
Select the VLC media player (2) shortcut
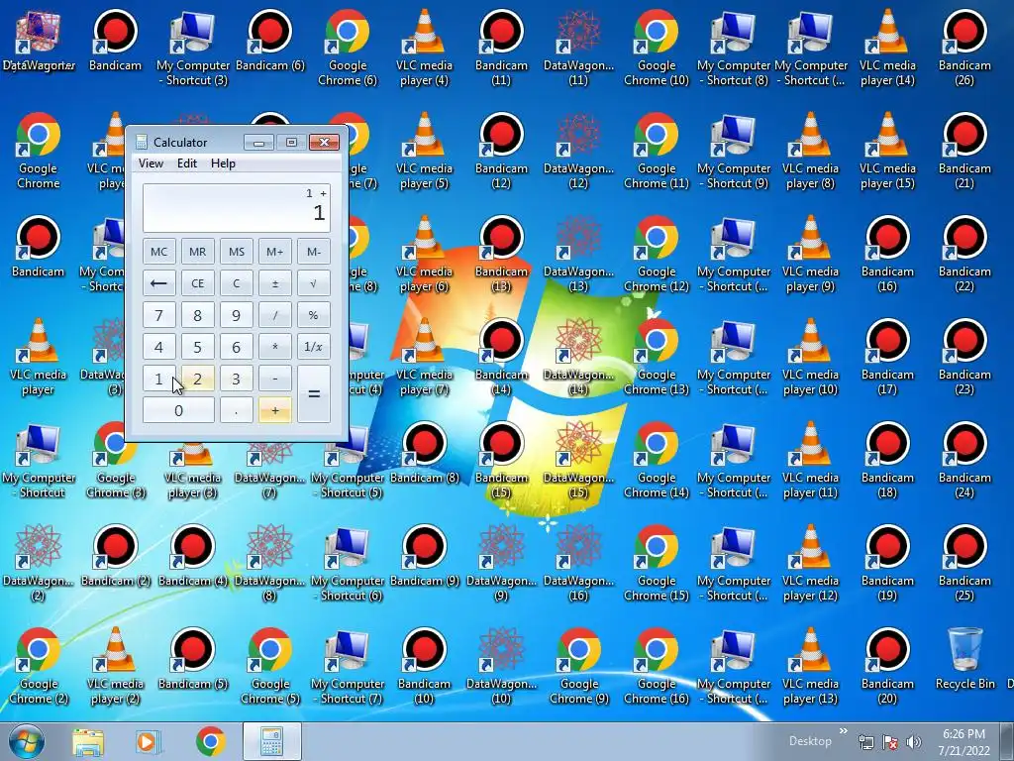coord(115,667)
